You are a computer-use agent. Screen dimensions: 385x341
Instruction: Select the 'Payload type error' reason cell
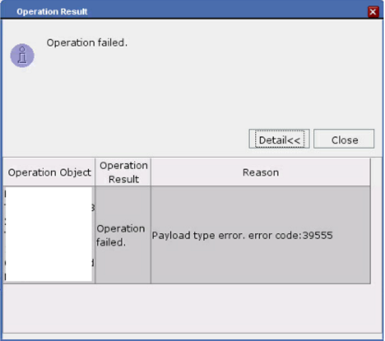point(261,235)
